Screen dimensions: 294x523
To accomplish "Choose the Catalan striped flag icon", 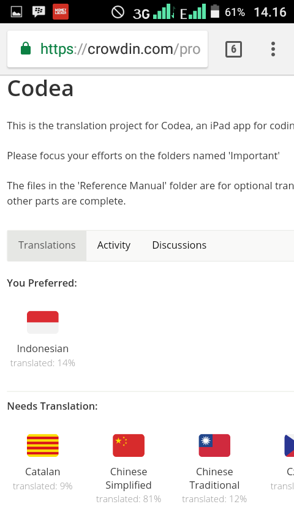I will [43, 445].
